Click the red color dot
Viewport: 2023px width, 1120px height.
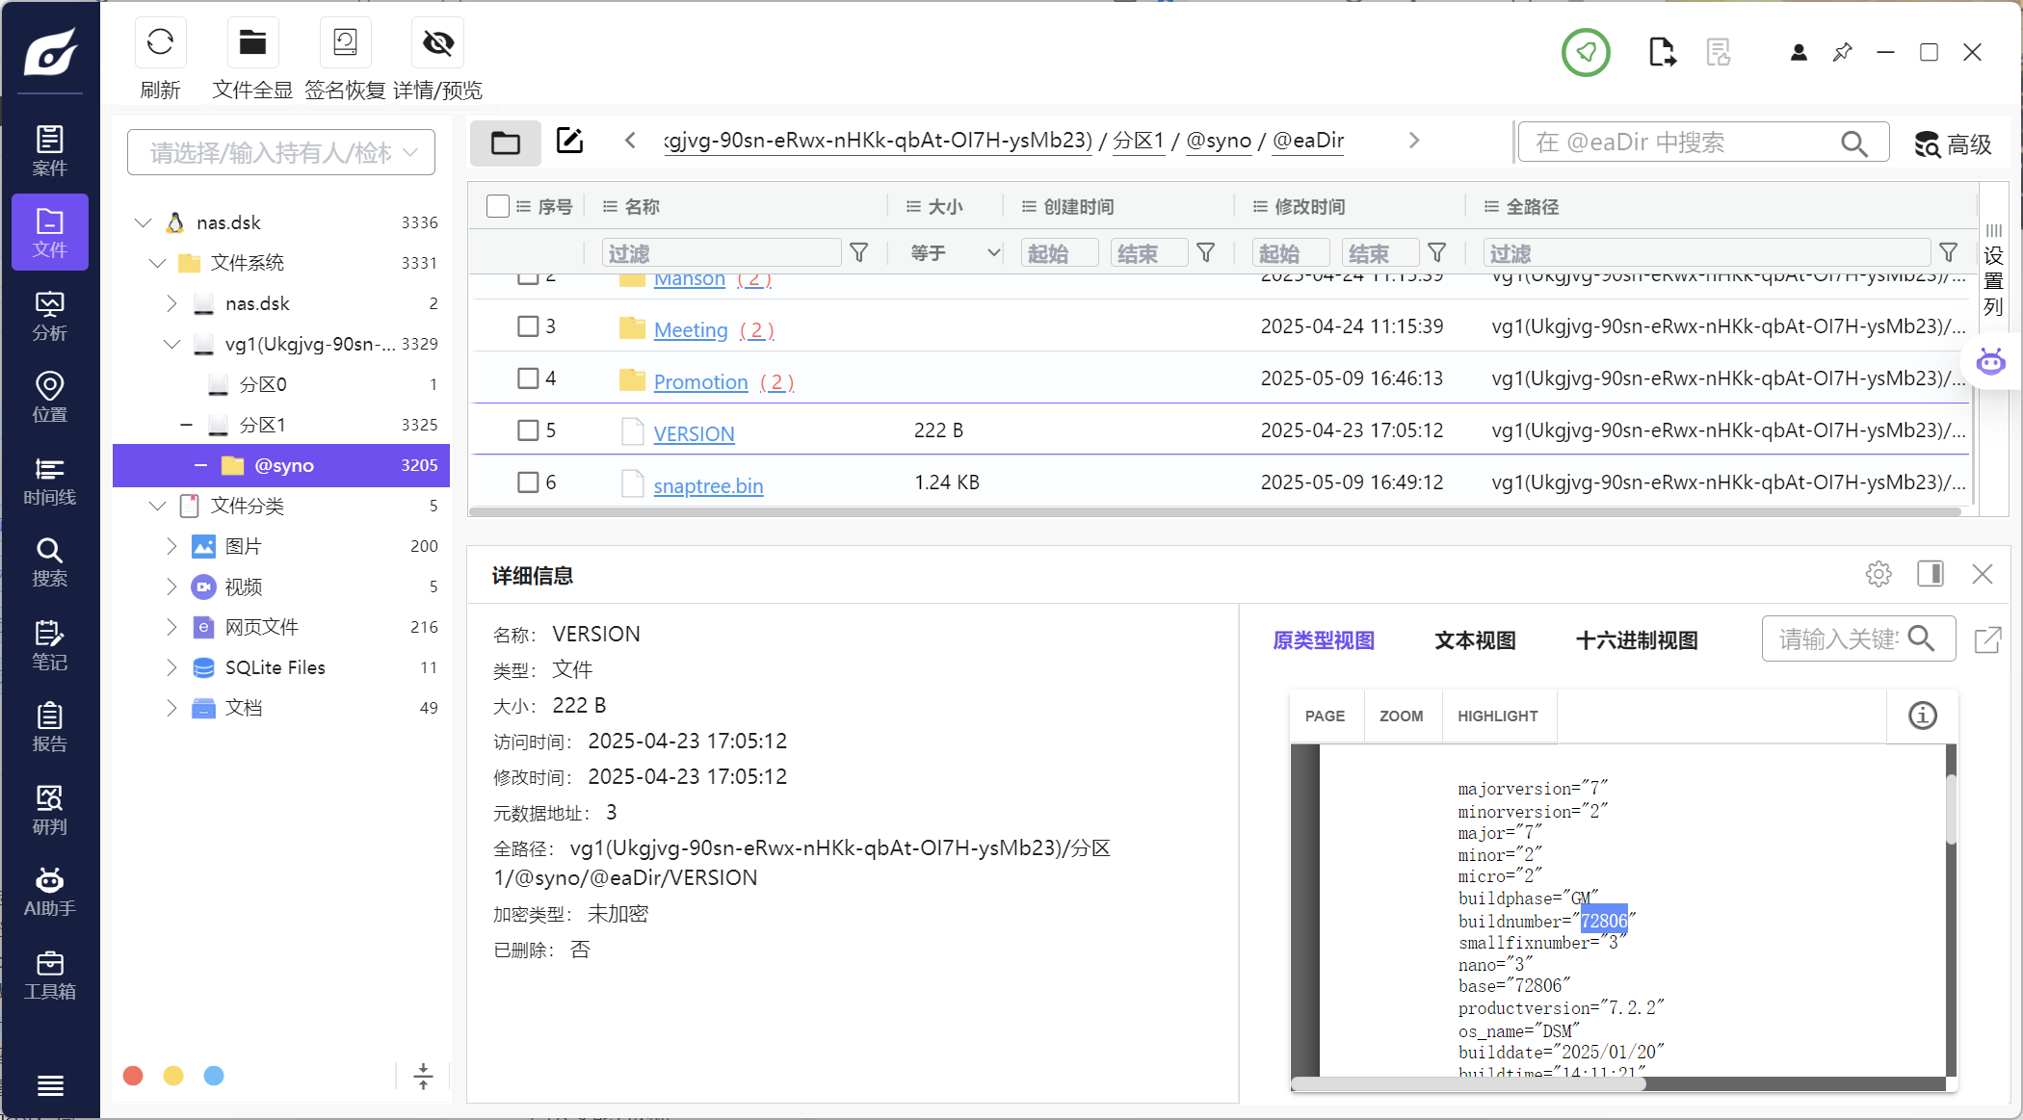[133, 1076]
